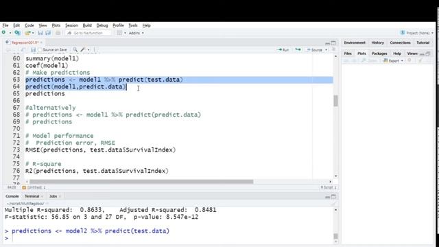Focus the Go to file/function field
439x247 pixels.
point(88,33)
